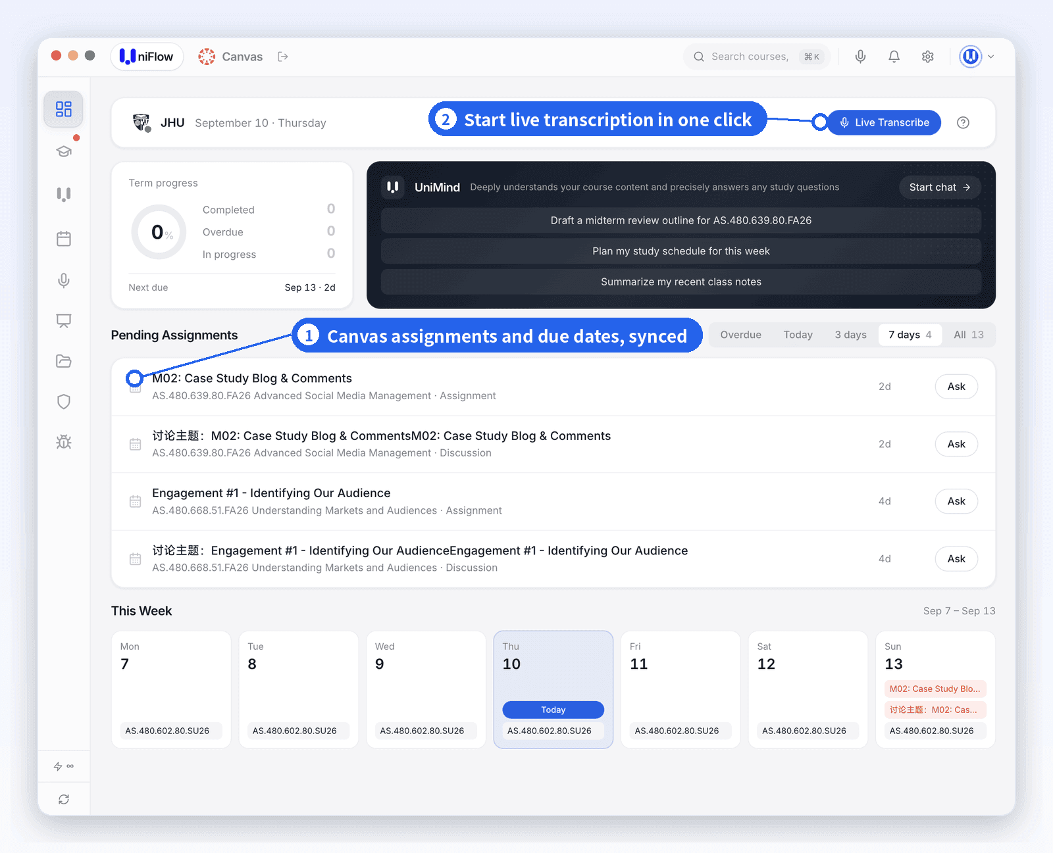Click the top bar microphone icon

(x=860, y=57)
